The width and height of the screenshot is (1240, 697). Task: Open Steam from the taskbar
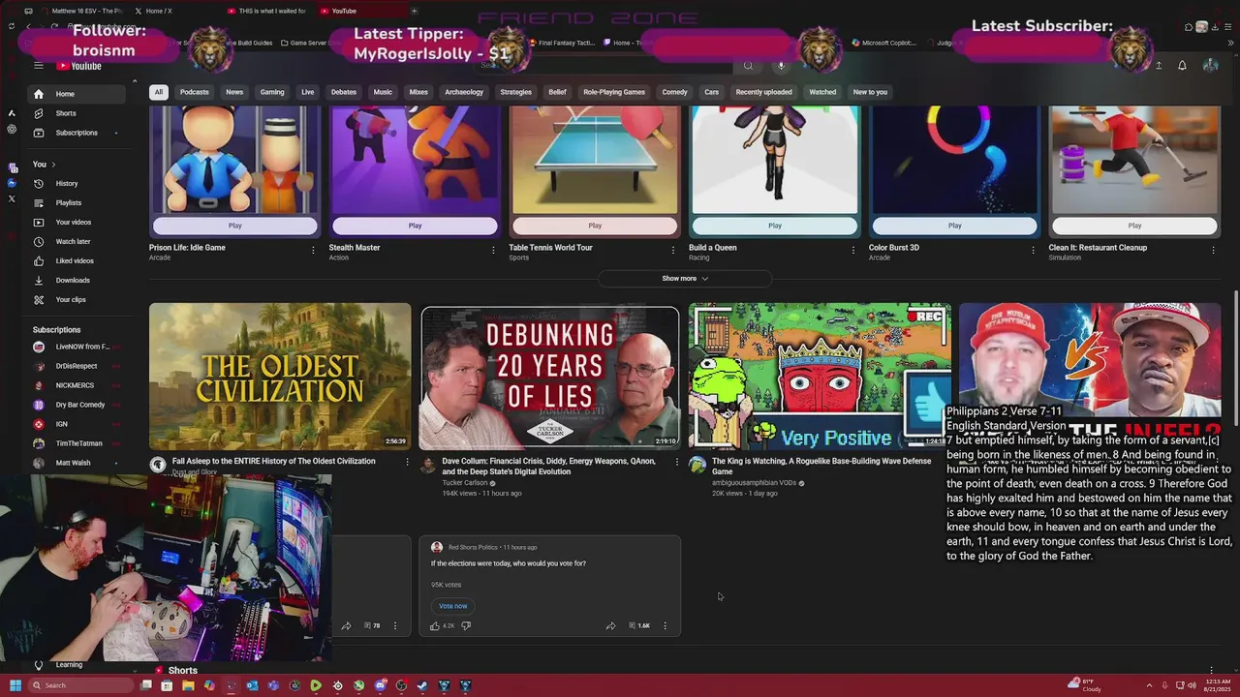[422, 685]
